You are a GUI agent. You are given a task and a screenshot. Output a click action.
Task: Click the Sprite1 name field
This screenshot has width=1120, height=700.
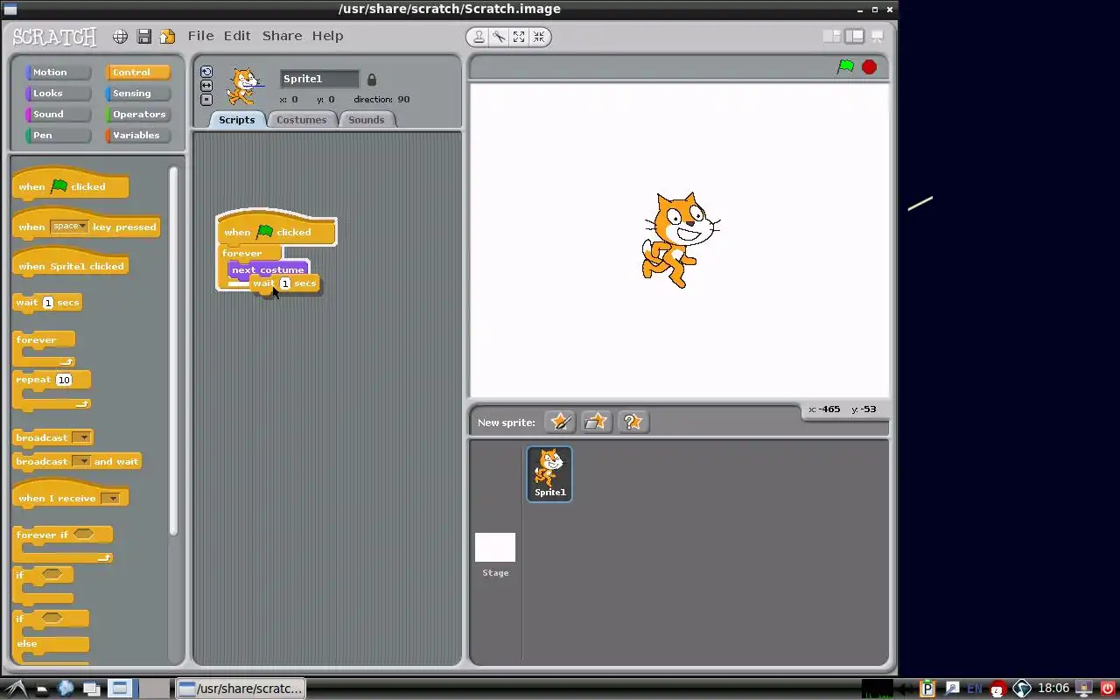point(319,79)
